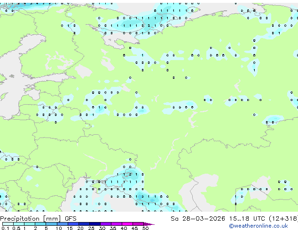Screen dimensions: 298x230
Task: Click the '0.5' legend scale label
Action: 16,228
